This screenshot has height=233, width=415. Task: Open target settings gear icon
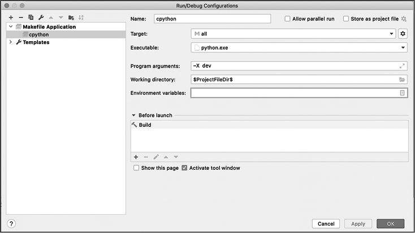point(403,34)
